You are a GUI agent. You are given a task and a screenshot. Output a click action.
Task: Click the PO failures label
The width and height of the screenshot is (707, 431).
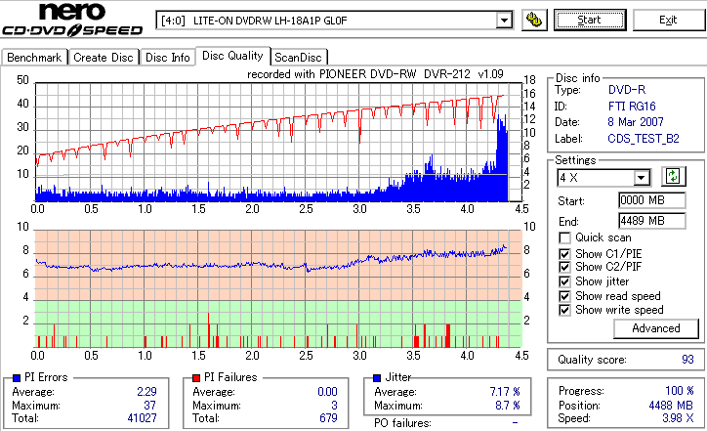[x=402, y=423]
